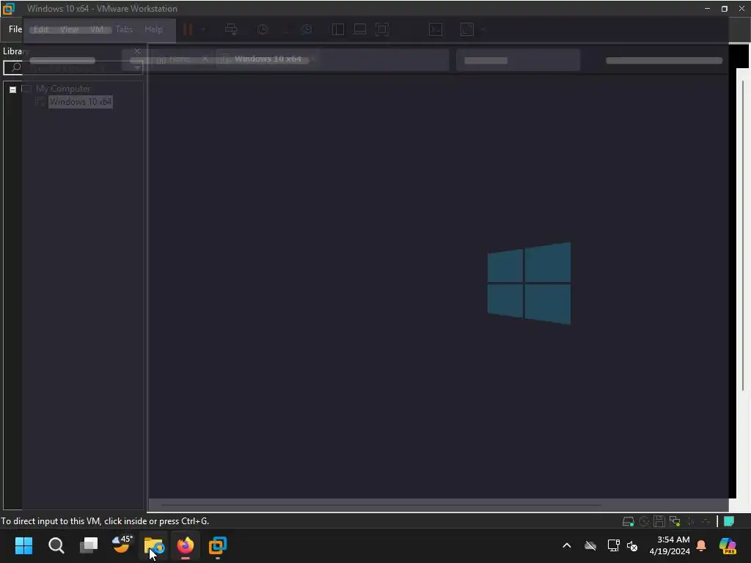Click the USB device status icon
The image size is (751, 563).
(x=690, y=521)
